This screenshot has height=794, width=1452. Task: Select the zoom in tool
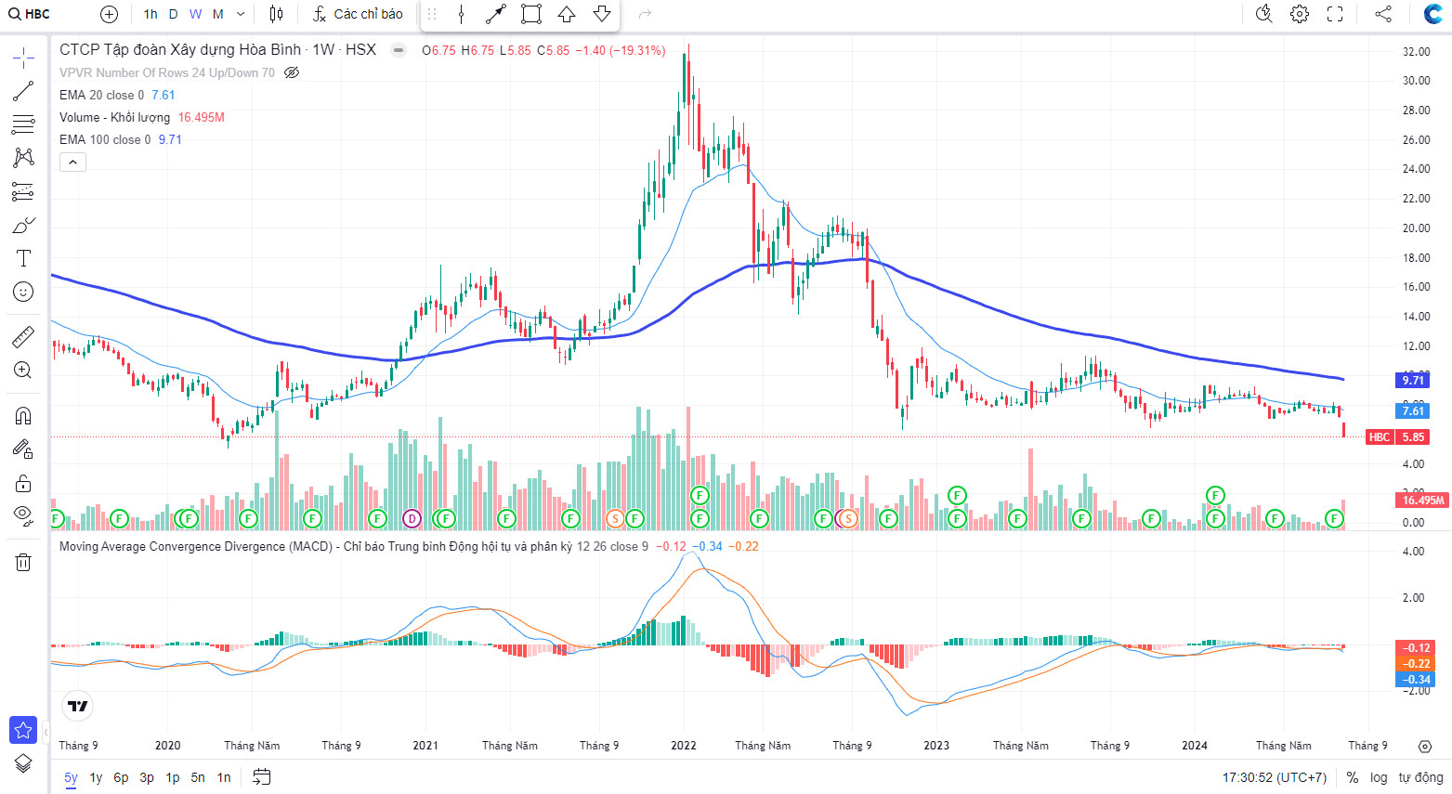(23, 370)
